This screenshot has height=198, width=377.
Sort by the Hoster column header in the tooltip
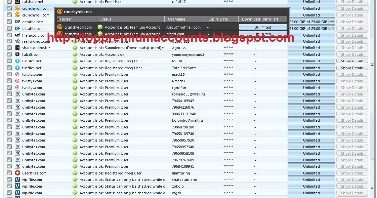(77, 19)
